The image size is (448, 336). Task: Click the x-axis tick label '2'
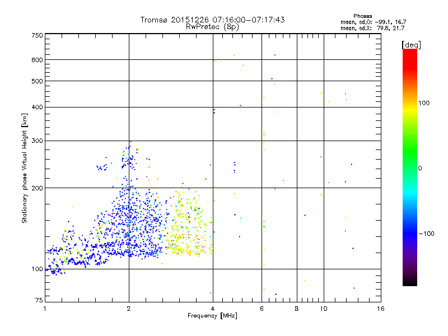(x=129, y=309)
